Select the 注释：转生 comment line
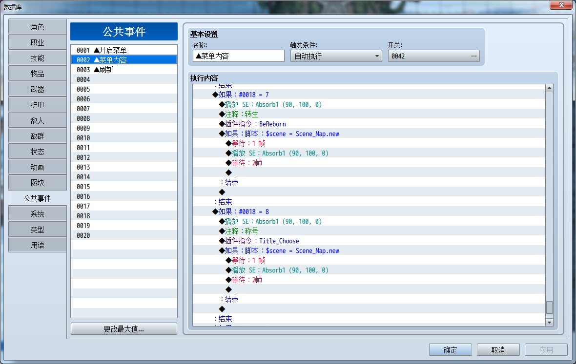Image resolution: width=576 pixels, height=364 pixels. tap(369, 114)
